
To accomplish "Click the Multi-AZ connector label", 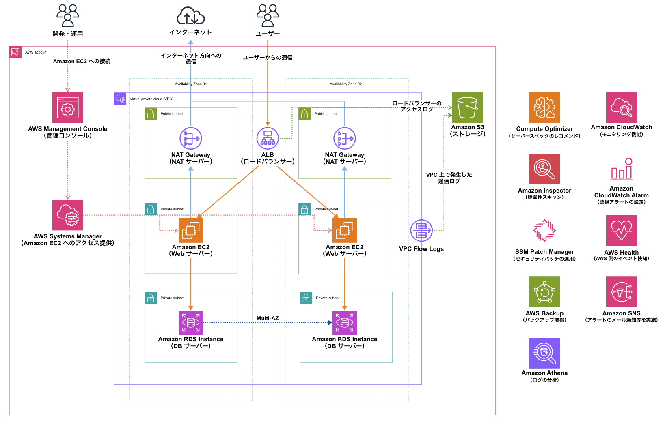I will 268,318.
